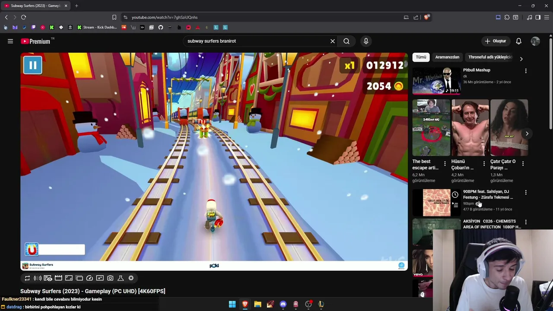Open the media control music note icon
The image size is (553, 311).
point(529,17)
